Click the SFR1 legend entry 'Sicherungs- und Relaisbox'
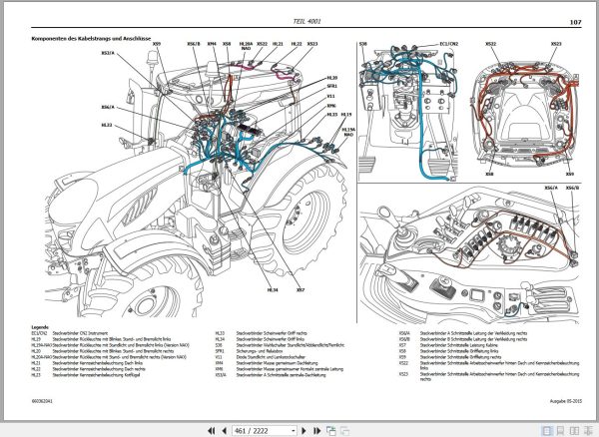Image resolution: width=599 pixels, height=437 pixels. 260,351
